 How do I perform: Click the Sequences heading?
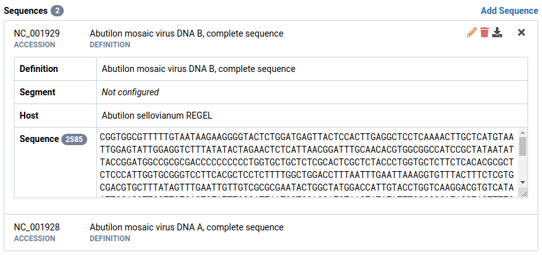(25, 11)
